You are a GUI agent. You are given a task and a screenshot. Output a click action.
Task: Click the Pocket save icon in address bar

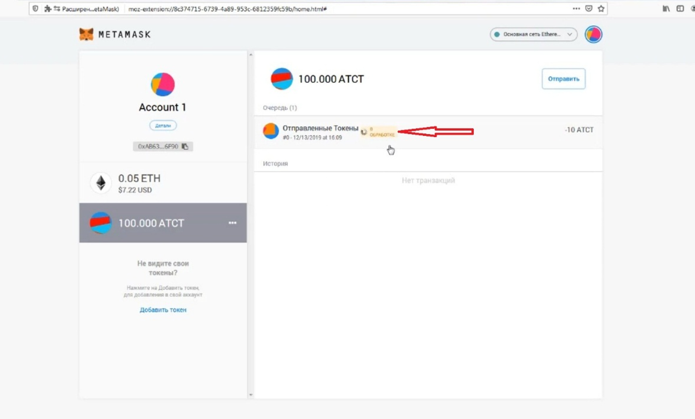click(588, 9)
